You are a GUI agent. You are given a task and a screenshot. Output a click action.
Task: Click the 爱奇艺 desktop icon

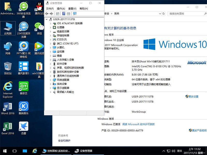pyautogui.click(x=24, y=88)
